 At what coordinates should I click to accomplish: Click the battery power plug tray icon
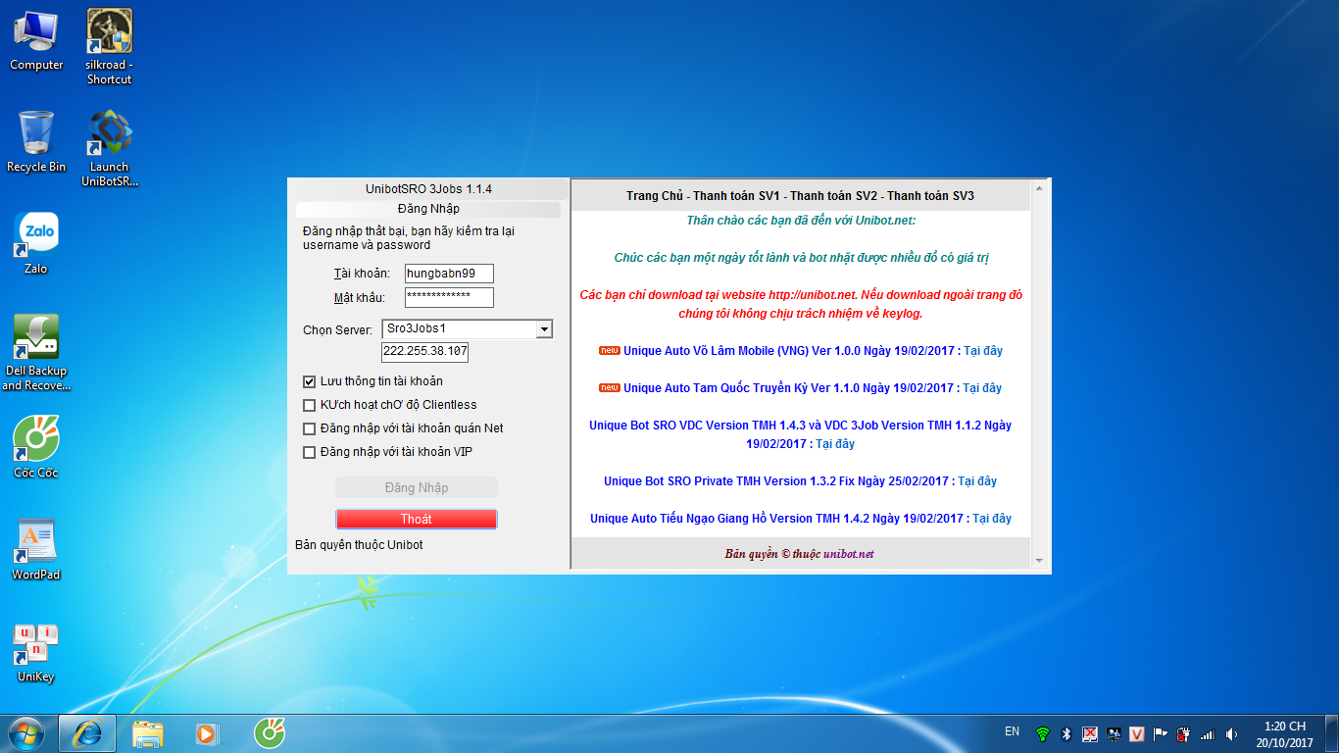pyautogui.click(x=1184, y=733)
